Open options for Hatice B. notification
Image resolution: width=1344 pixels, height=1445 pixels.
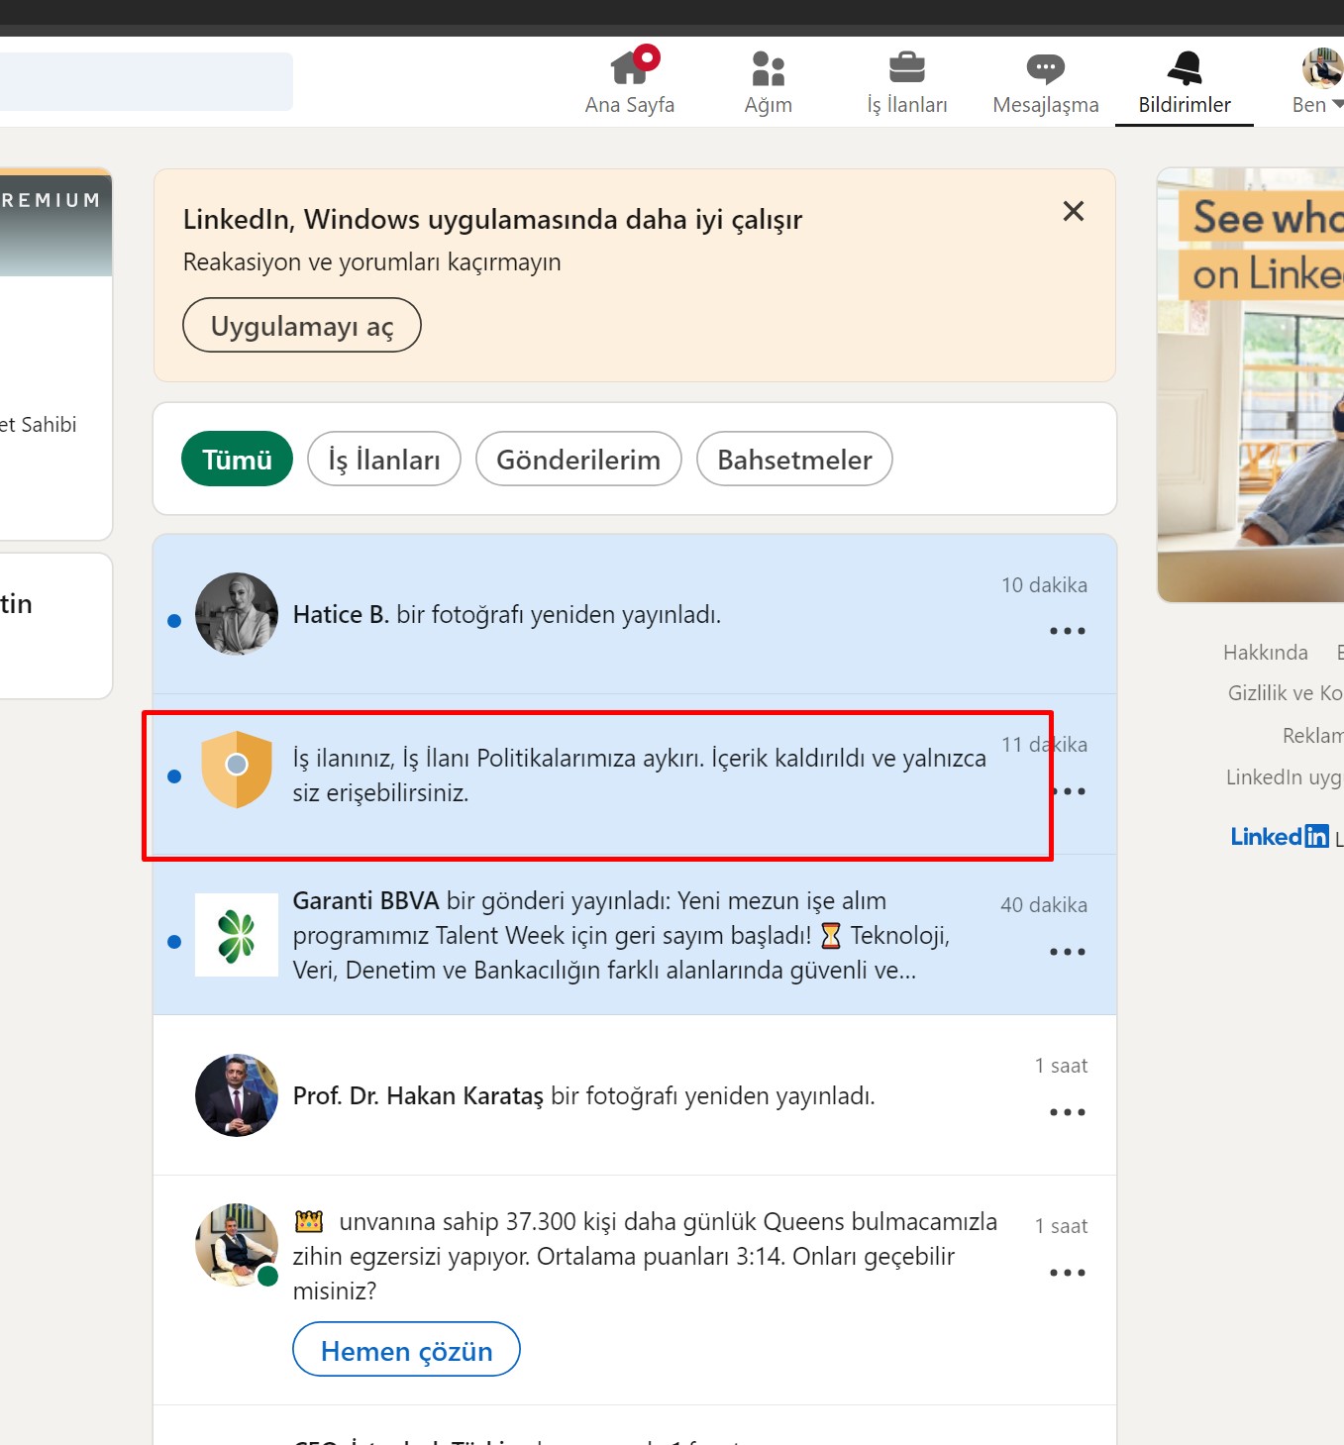(x=1068, y=631)
